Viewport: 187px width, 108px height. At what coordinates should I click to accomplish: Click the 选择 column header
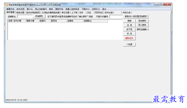click(10, 21)
